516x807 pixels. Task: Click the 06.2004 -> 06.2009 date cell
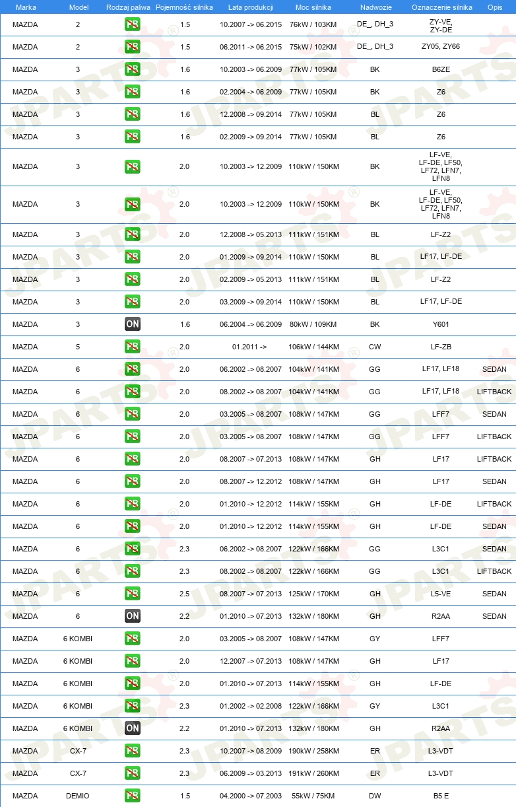coord(251,325)
